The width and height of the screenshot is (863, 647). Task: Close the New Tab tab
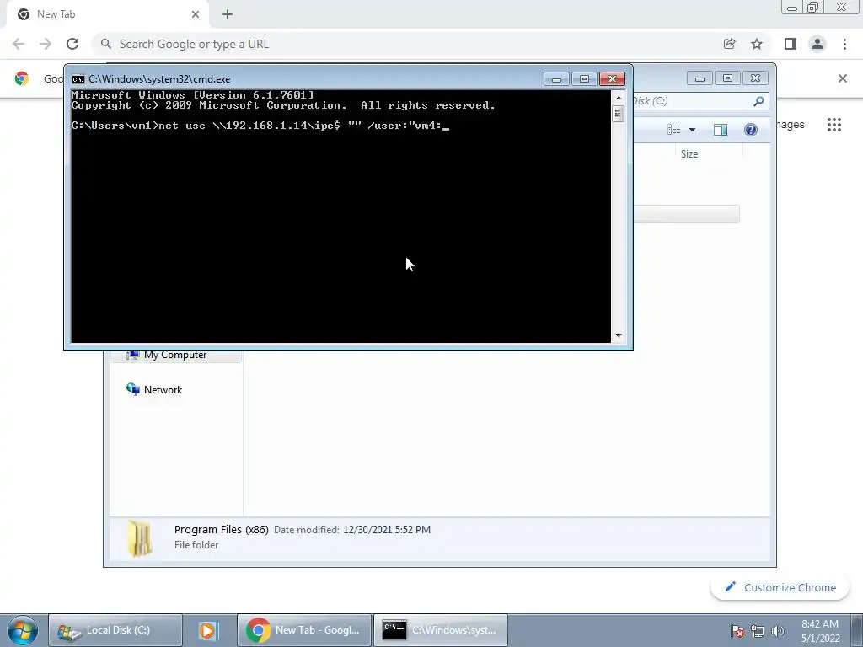pos(196,14)
